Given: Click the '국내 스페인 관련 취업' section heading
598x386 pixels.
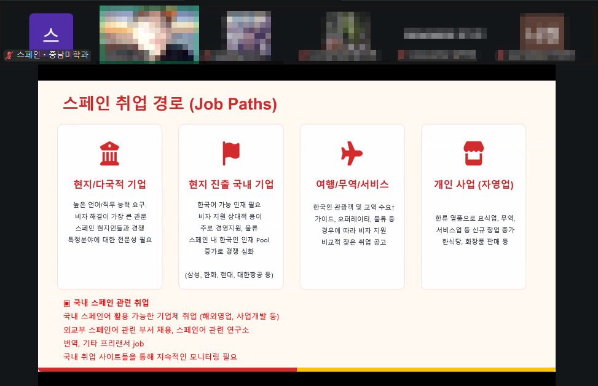Looking at the screenshot, I should pyautogui.click(x=111, y=303).
